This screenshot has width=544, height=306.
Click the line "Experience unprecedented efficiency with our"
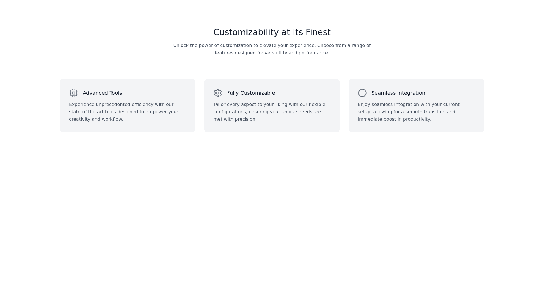point(121,105)
